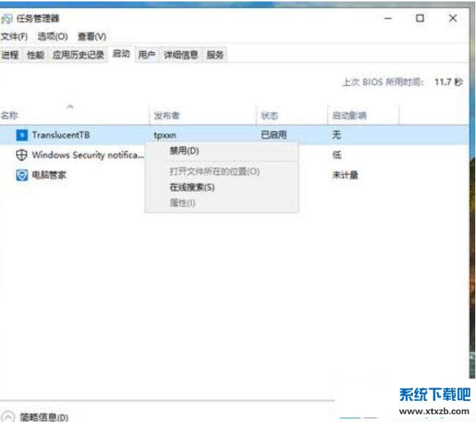
Task: Switch to the 进程 tab
Action: pyautogui.click(x=10, y=55)
